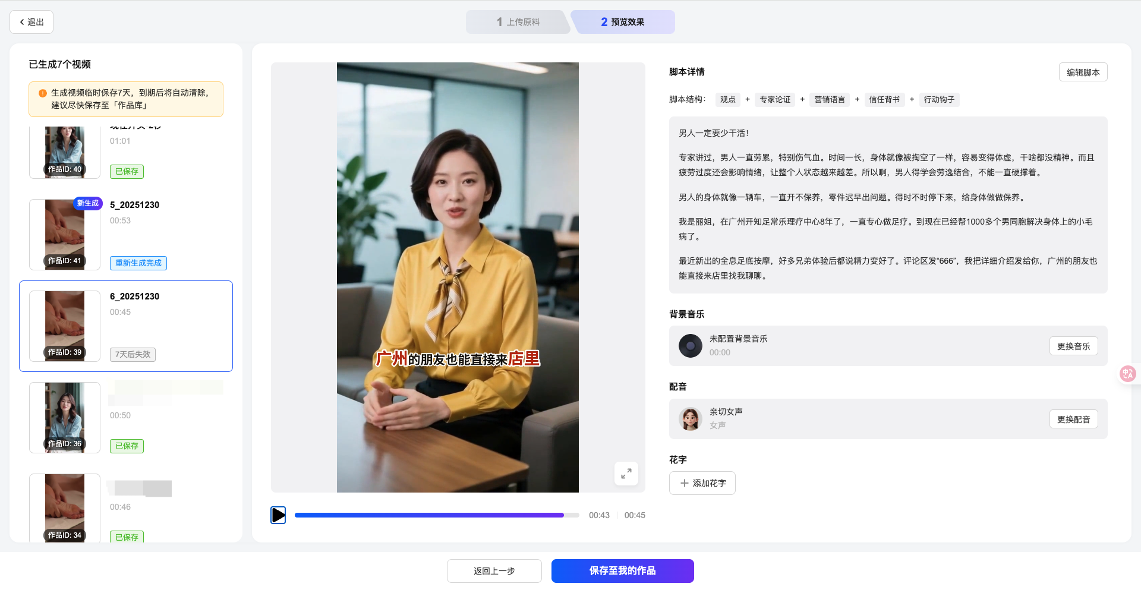Seek within the video progress bar

point(437,515)
